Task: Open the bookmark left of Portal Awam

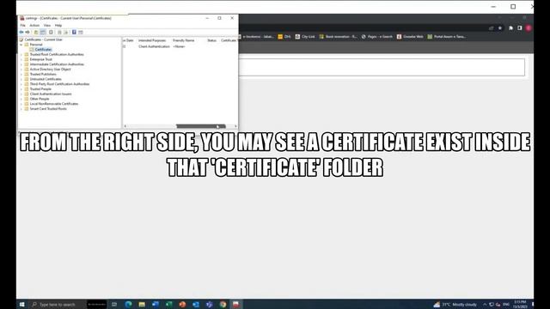Action: click(410, 36)
